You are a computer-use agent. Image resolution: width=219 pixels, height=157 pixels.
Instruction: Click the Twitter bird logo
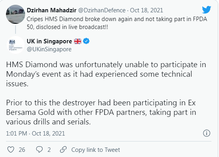pos(206,10)
